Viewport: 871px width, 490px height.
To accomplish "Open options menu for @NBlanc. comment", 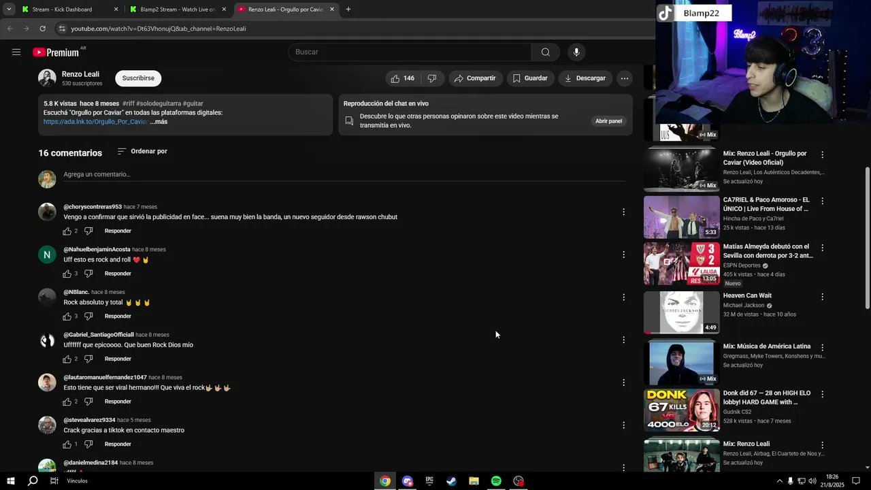I will click(x=623, y=297).
